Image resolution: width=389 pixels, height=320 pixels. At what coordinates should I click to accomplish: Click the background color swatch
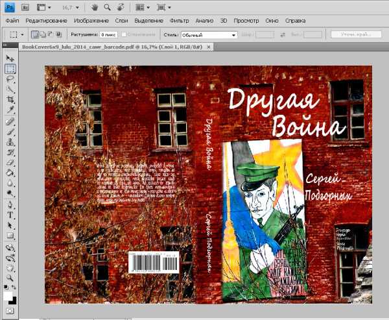pyautogui.click(x=13, y=301)
